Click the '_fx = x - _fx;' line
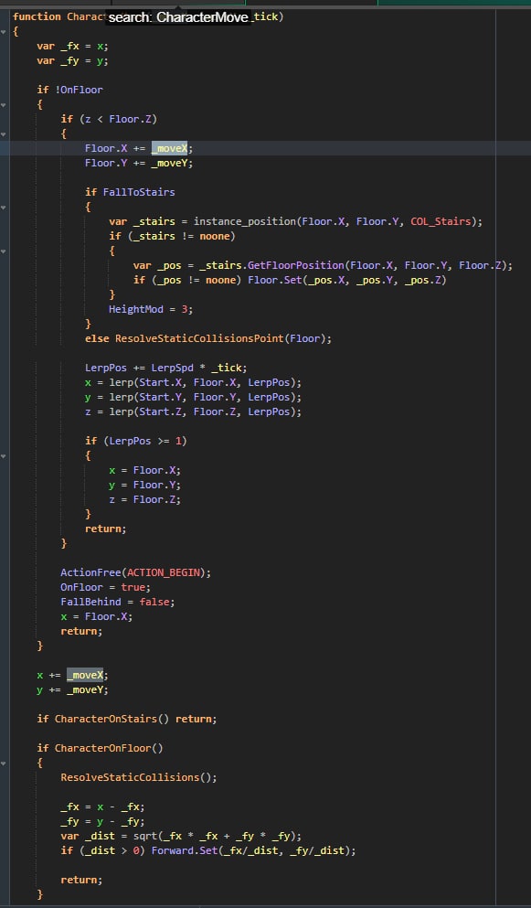Image resolution: width=531 pixels, height=908 pixels. pos(102,807)
